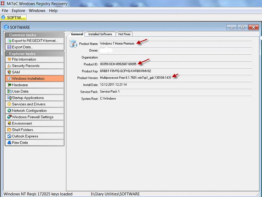Screen dimensions: 262x197
Task: Click the 'I:\Glary Utilities\SOFTWARE' status path
Action: coord(115,194)
